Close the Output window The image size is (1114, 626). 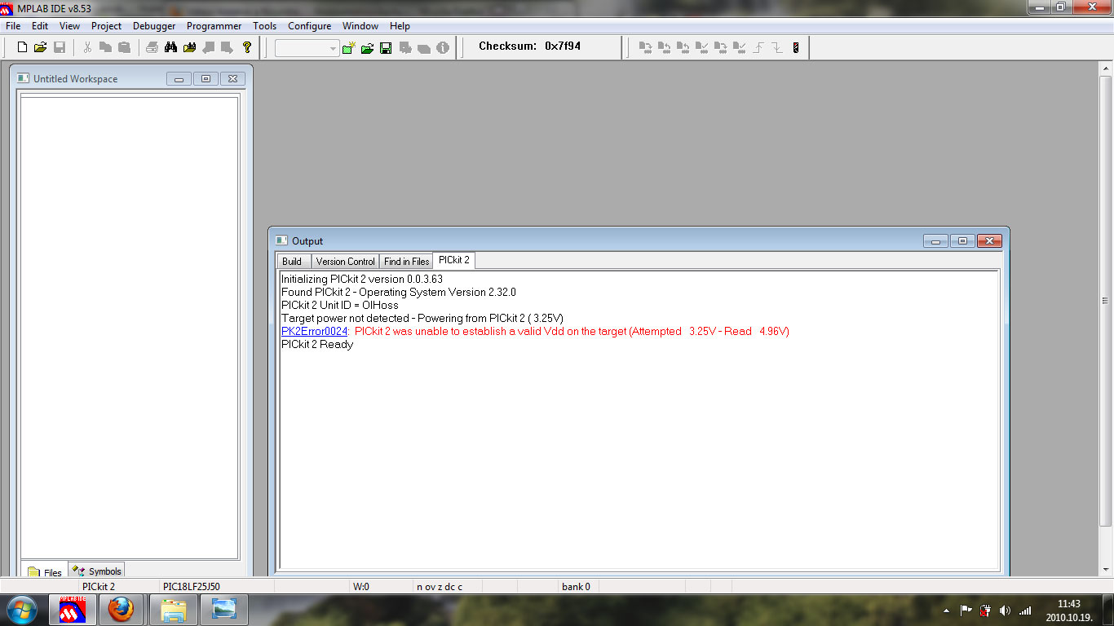(x=989, y=240)
